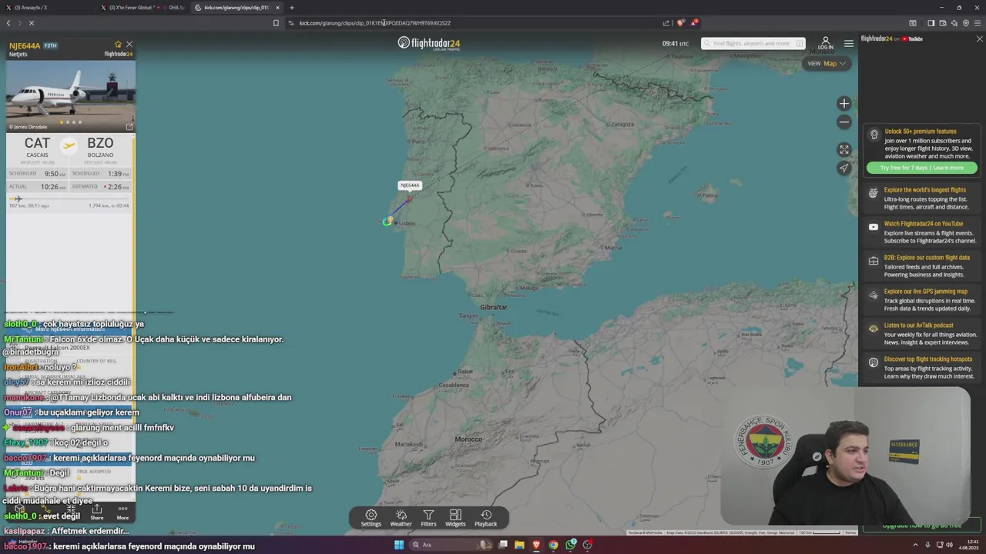Open the Playback history tool
986x554 pixels.
[x=486, y=518]
